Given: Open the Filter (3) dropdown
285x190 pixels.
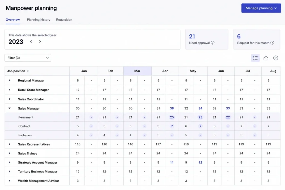Looking at the screenshot, I should 28,58.
